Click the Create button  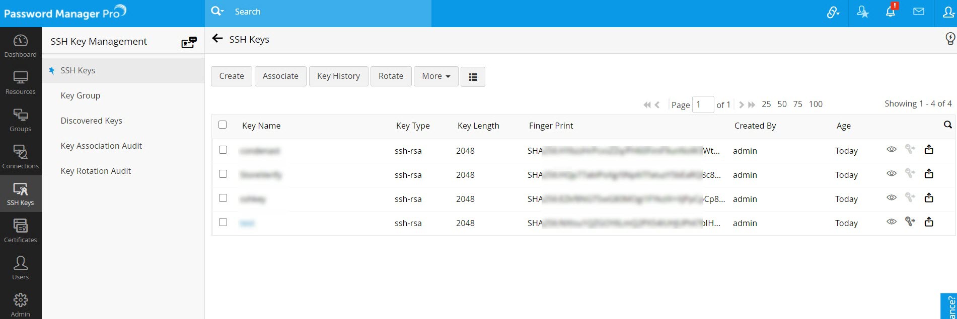pyautogui.click(x=232, y=76)
